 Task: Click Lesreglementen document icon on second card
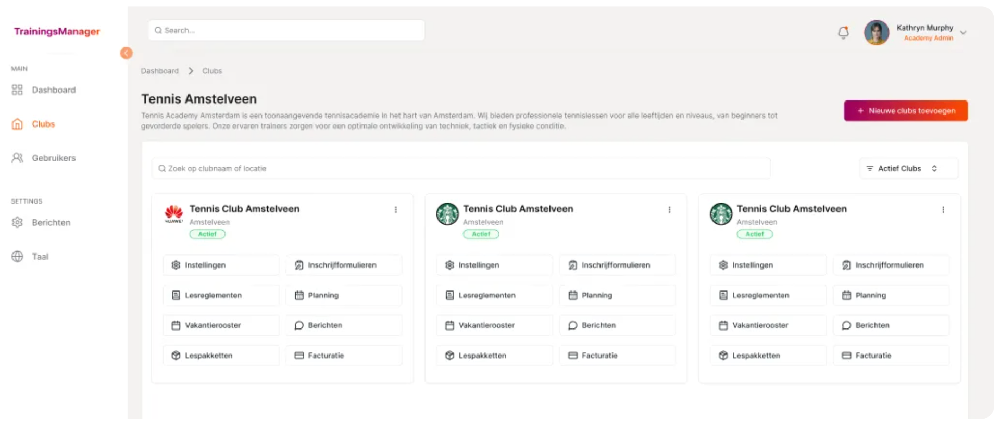pyautogui.click(x=449, y=295)
